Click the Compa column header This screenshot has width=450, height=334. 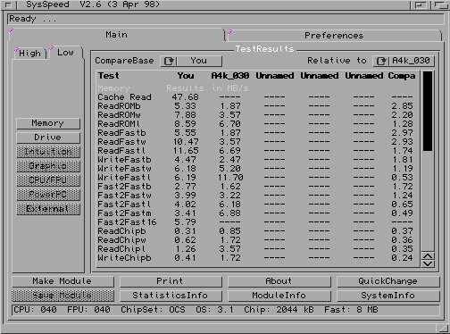(402, 76)
